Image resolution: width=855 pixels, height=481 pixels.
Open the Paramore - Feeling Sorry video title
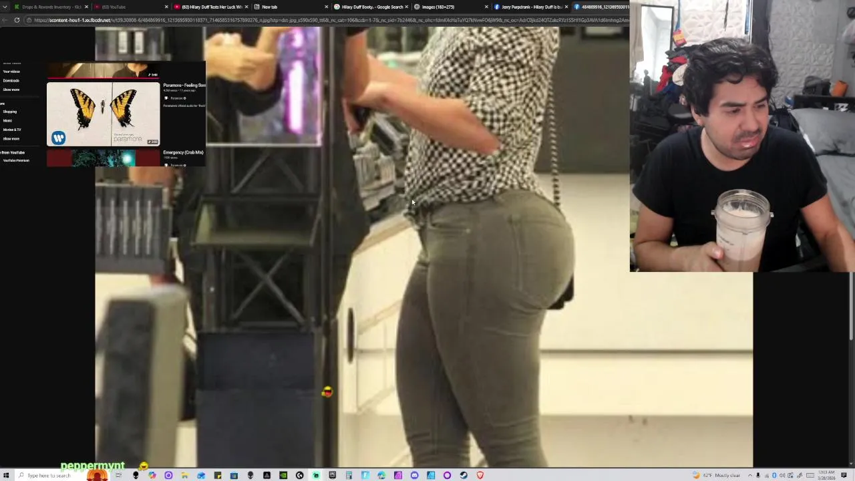tap(184, 86)
